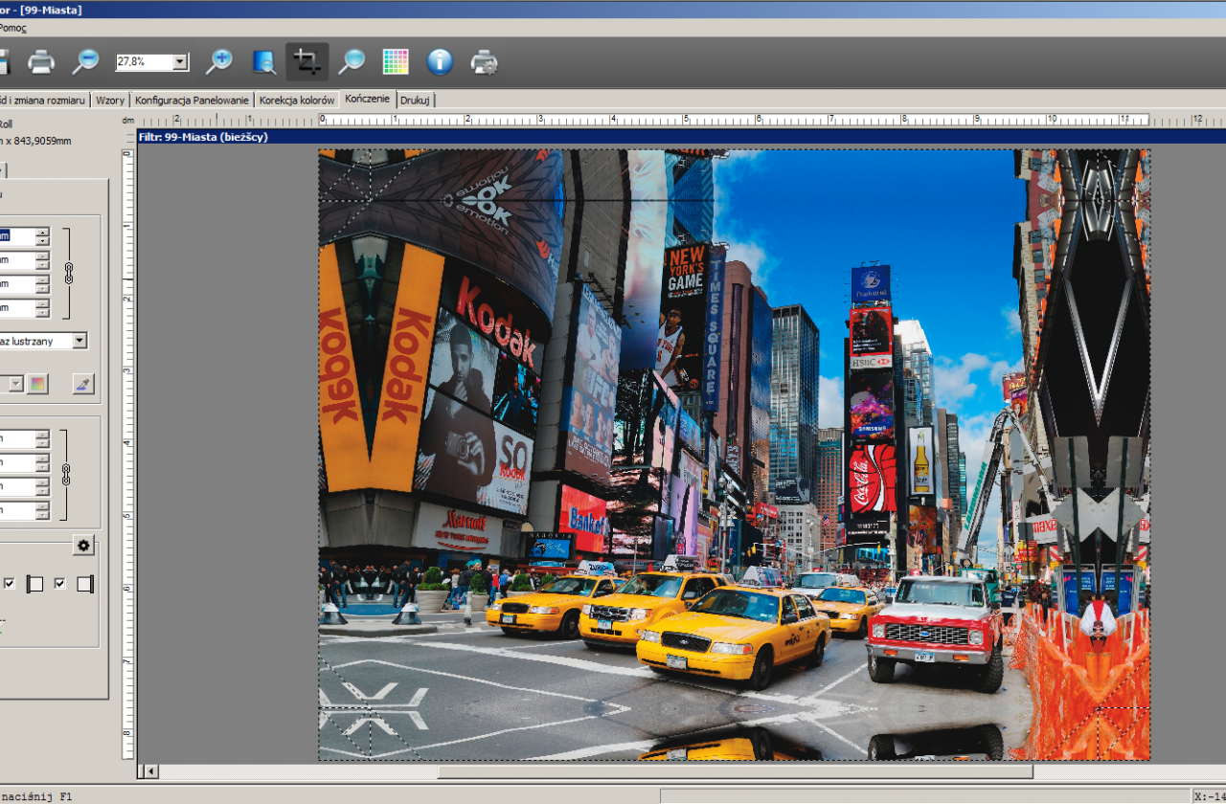Image resolution: width=1226 pixels, height=804 pixels.
Task: Click the 'naciśnij F1' status bar text
Action: click(36, 796)
